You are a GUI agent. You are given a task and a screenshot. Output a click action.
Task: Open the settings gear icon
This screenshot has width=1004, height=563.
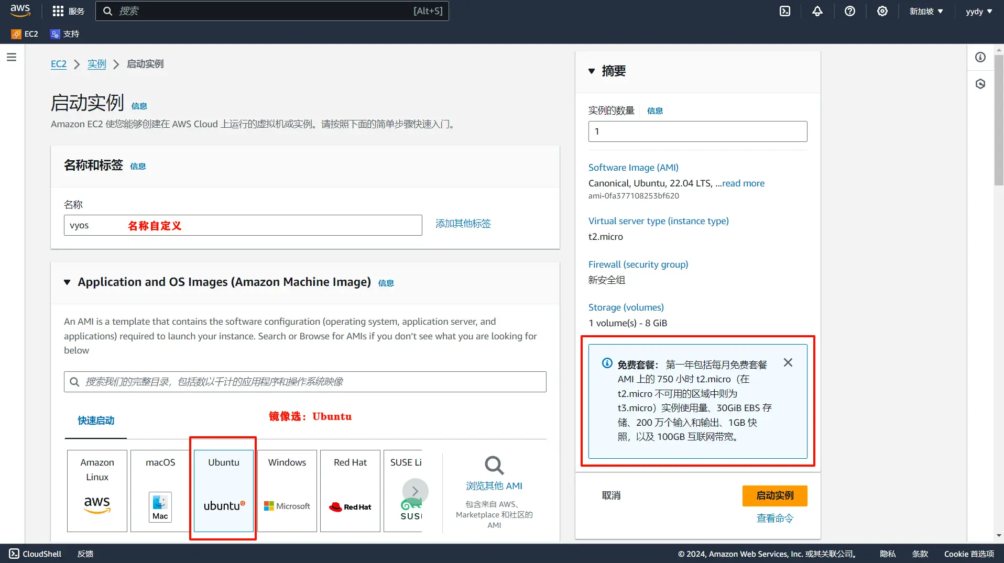pyautogui.click(x=882, y=11)
